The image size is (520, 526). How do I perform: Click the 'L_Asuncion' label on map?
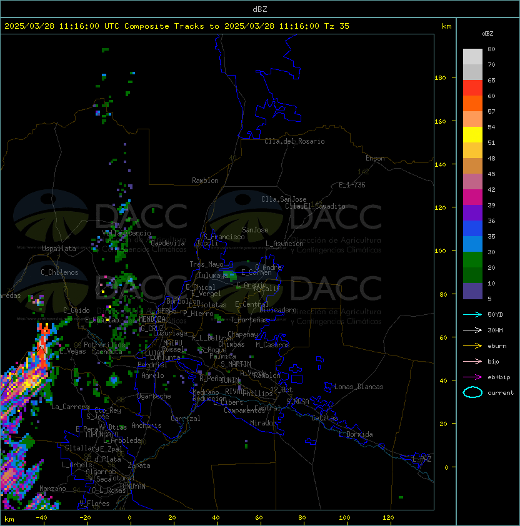pos(284,244)
